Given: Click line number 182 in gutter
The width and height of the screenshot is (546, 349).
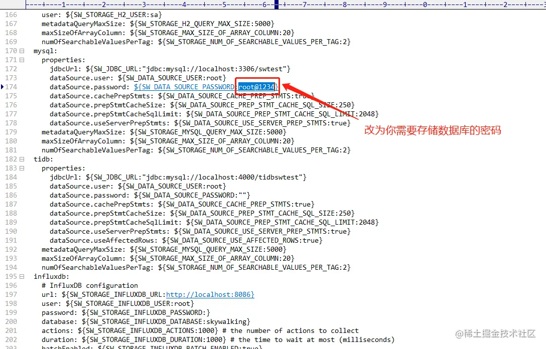Looking at the screenshot, I should tap(11, 159).
